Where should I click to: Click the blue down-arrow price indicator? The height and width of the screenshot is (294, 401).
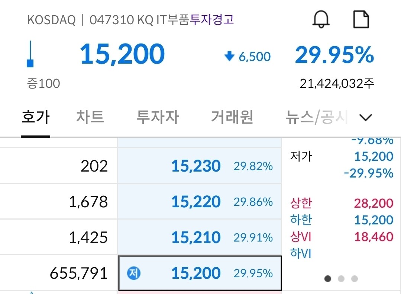pos(30,53)
